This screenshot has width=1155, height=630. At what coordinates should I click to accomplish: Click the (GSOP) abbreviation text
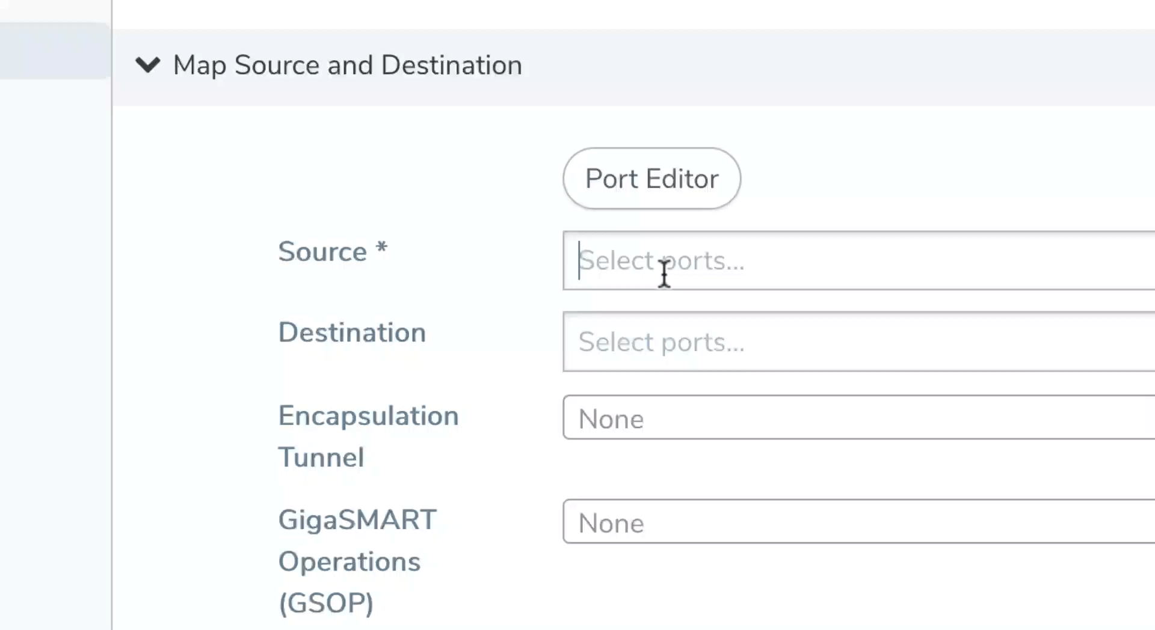(x=326, y=602)
